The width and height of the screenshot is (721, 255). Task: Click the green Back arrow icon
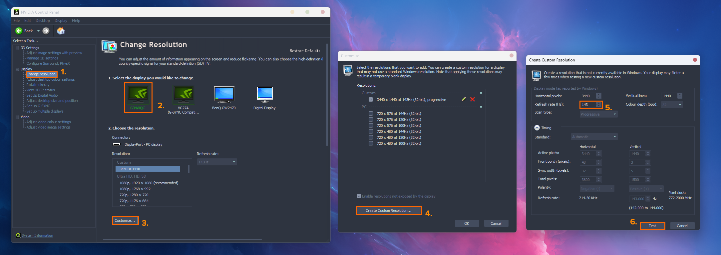(x=19, y=31)
